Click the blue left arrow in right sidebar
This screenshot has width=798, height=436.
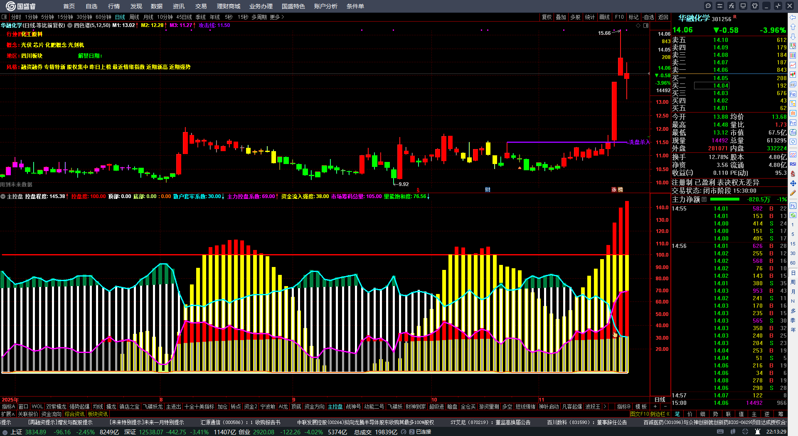793,17
